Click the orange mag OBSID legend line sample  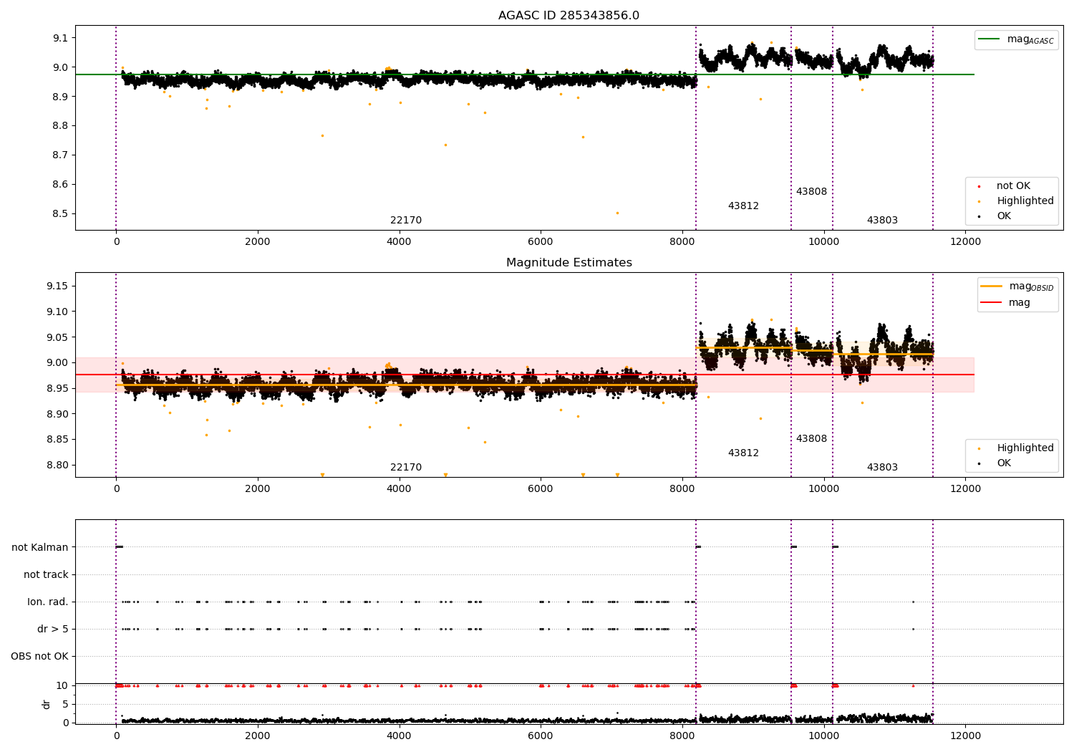tap(991, 286)
